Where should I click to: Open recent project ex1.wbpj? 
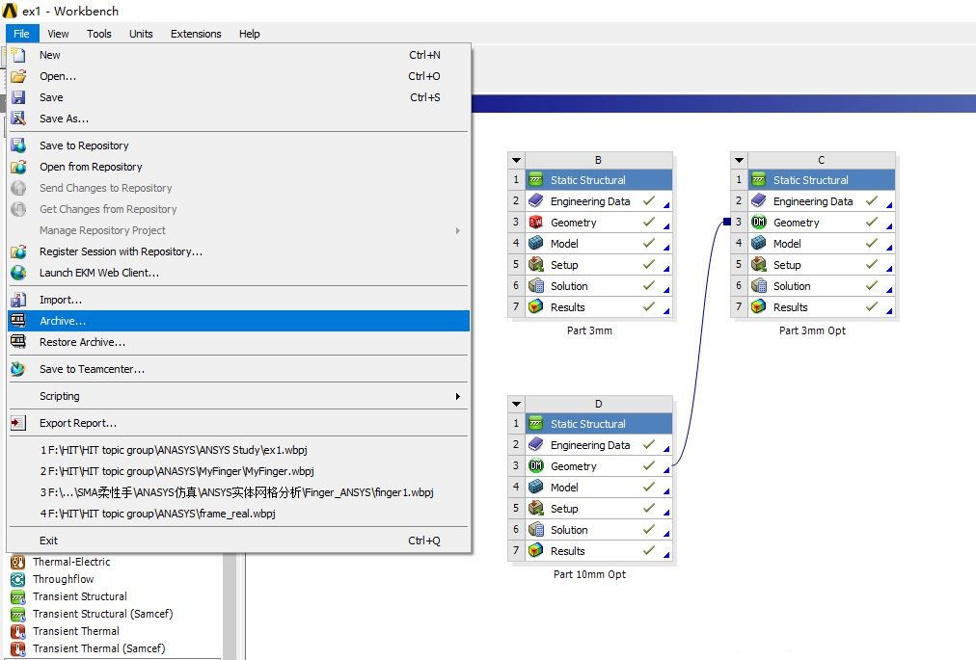pyautogui.click(x=239, y=450)
